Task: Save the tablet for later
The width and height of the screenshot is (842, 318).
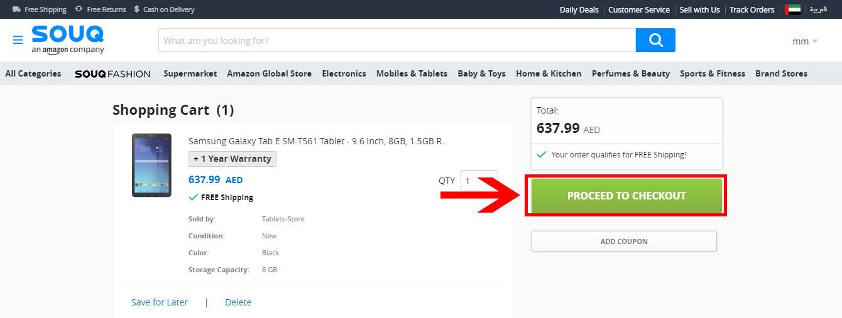Action: tap(160, 302)
